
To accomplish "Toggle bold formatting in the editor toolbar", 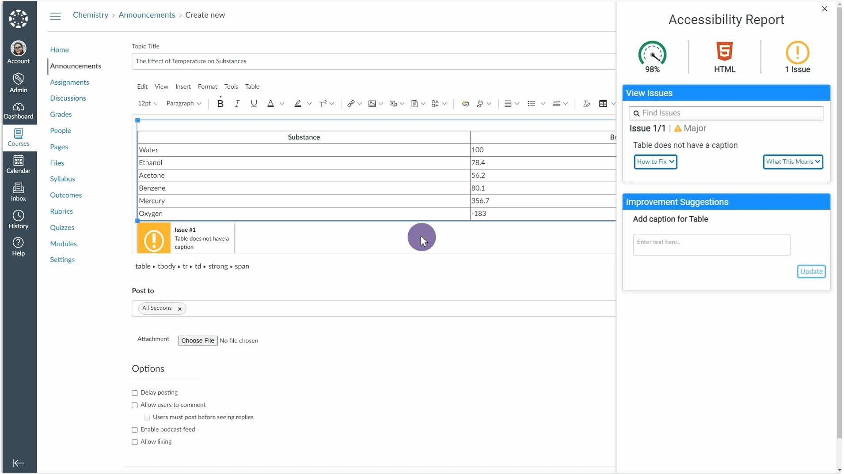I will pos(220,104).
